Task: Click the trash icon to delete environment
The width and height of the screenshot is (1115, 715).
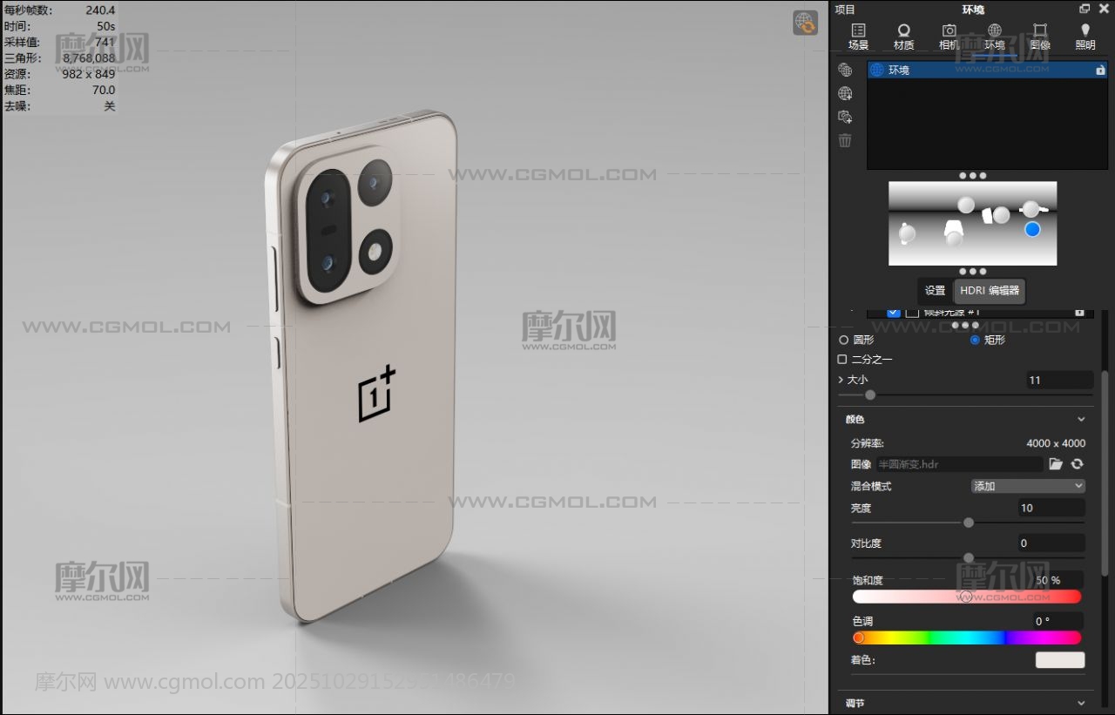Action: (x=845, y=140)
